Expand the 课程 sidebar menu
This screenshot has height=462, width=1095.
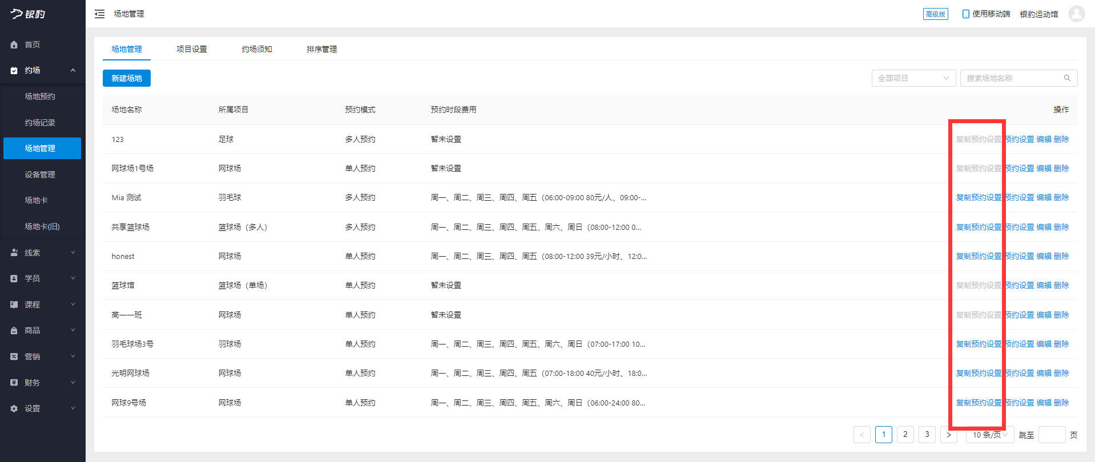click(73, 305)
